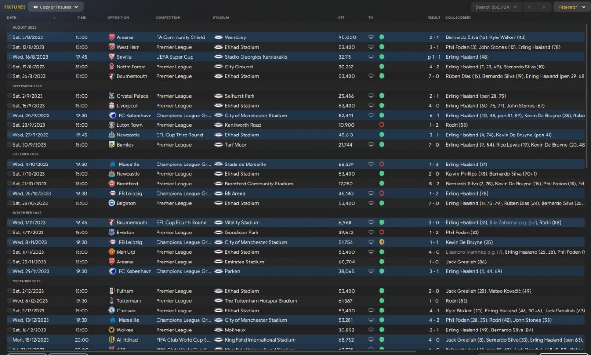Open the FA Community Shield competition link
Screen dimensions: 591x355
point(181,37)
